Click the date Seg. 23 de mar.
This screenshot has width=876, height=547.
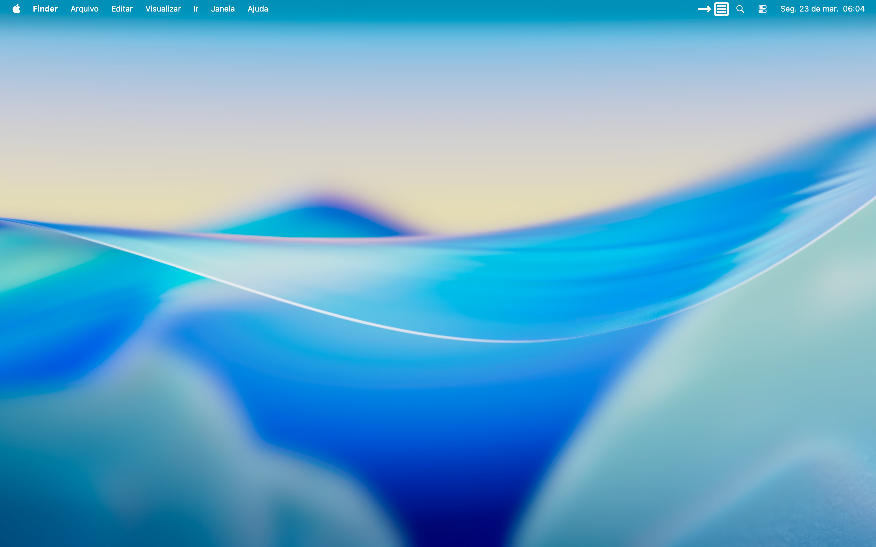pyautogui.click(x=809, y=9)
